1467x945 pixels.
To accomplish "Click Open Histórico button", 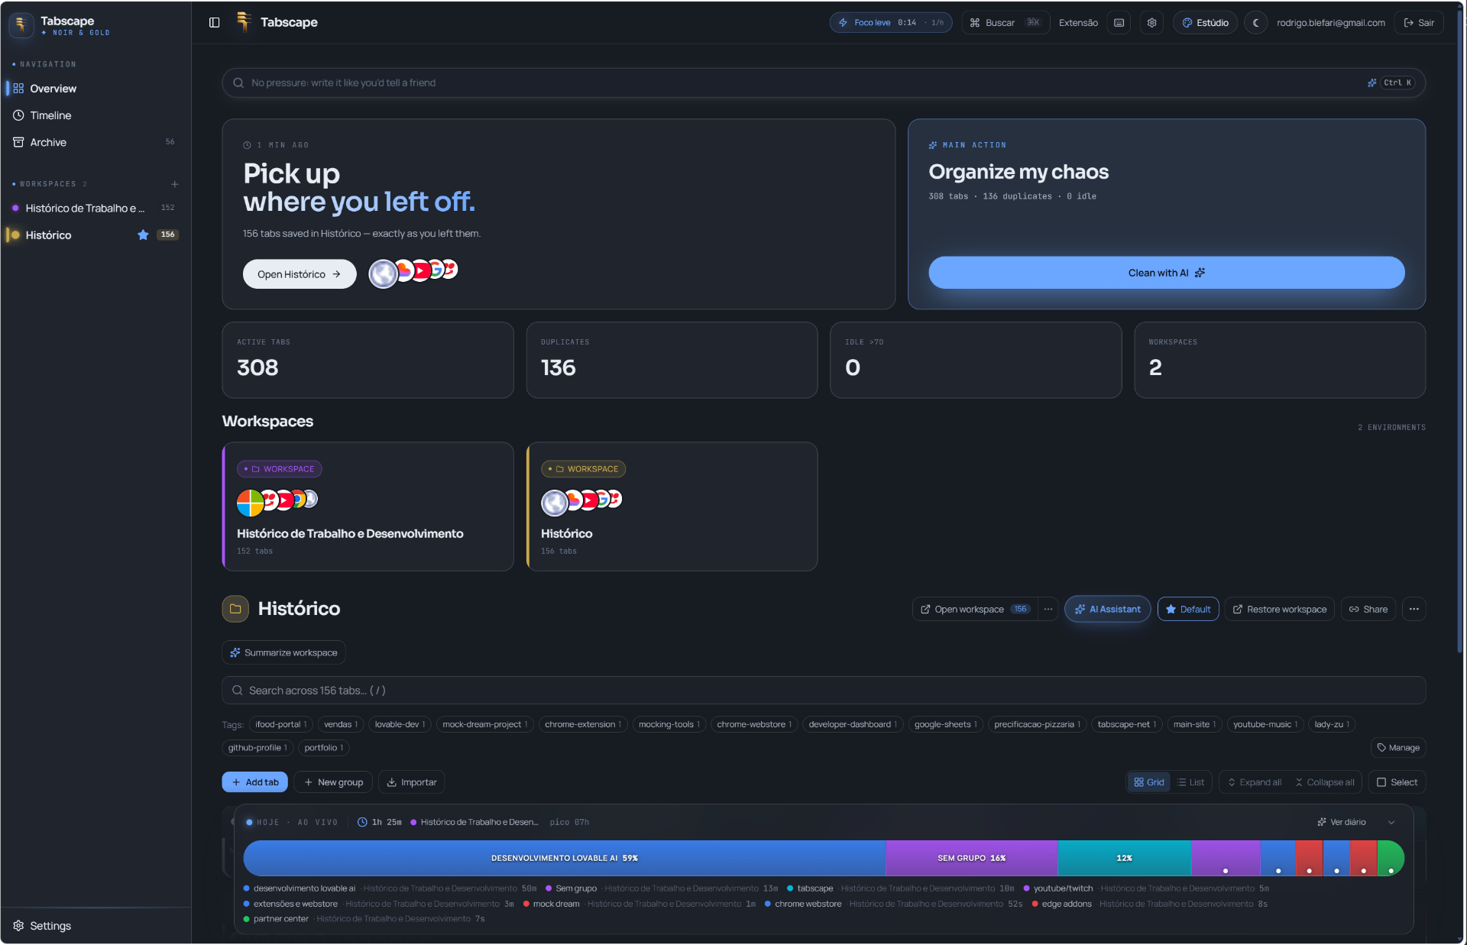I will tap(300, 274).
